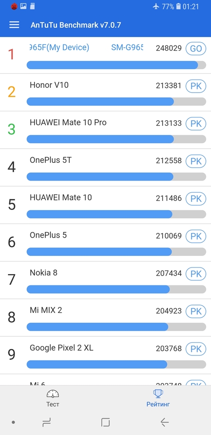Tap the speedometer Тест icon

pyautogui.click(x=53, y=394)
